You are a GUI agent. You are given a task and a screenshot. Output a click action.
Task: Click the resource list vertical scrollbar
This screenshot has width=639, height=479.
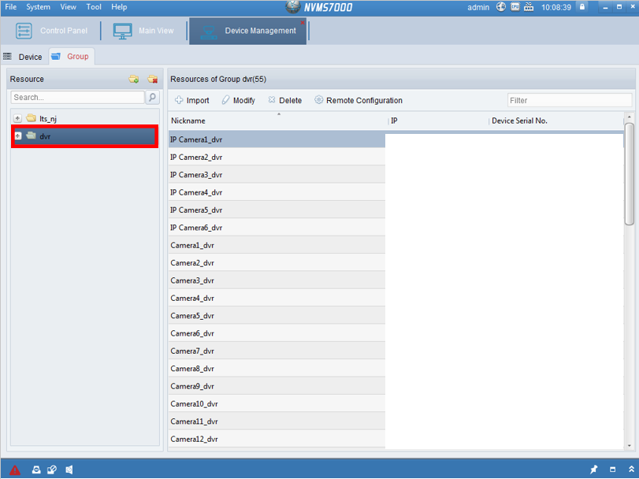[x=629, y=173]
